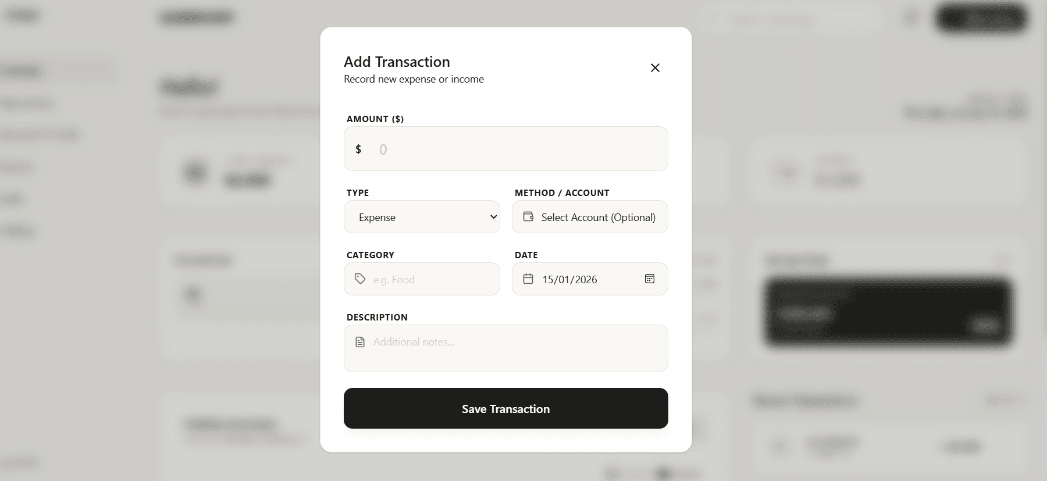Viewport: 1047px width, 481px height.
Task: Click the calendar icon left of the date
Action: pyautogui.click(x=528, y=279)
